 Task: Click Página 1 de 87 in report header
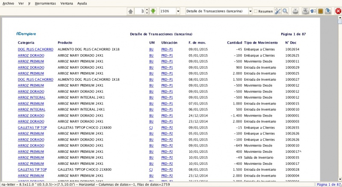click(x=293, y=34)
